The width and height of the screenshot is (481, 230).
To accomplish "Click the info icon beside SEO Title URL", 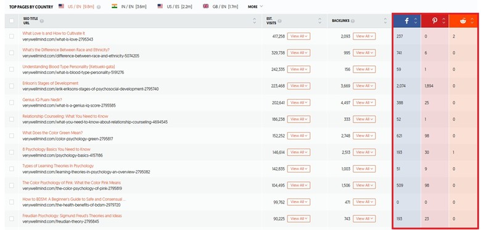I will [42, 21].
